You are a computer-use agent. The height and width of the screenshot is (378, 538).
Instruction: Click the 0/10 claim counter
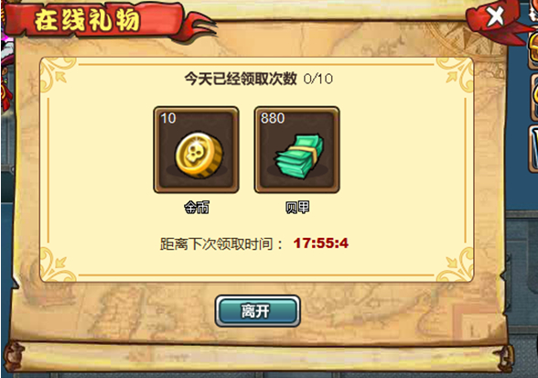coord(318,79)
